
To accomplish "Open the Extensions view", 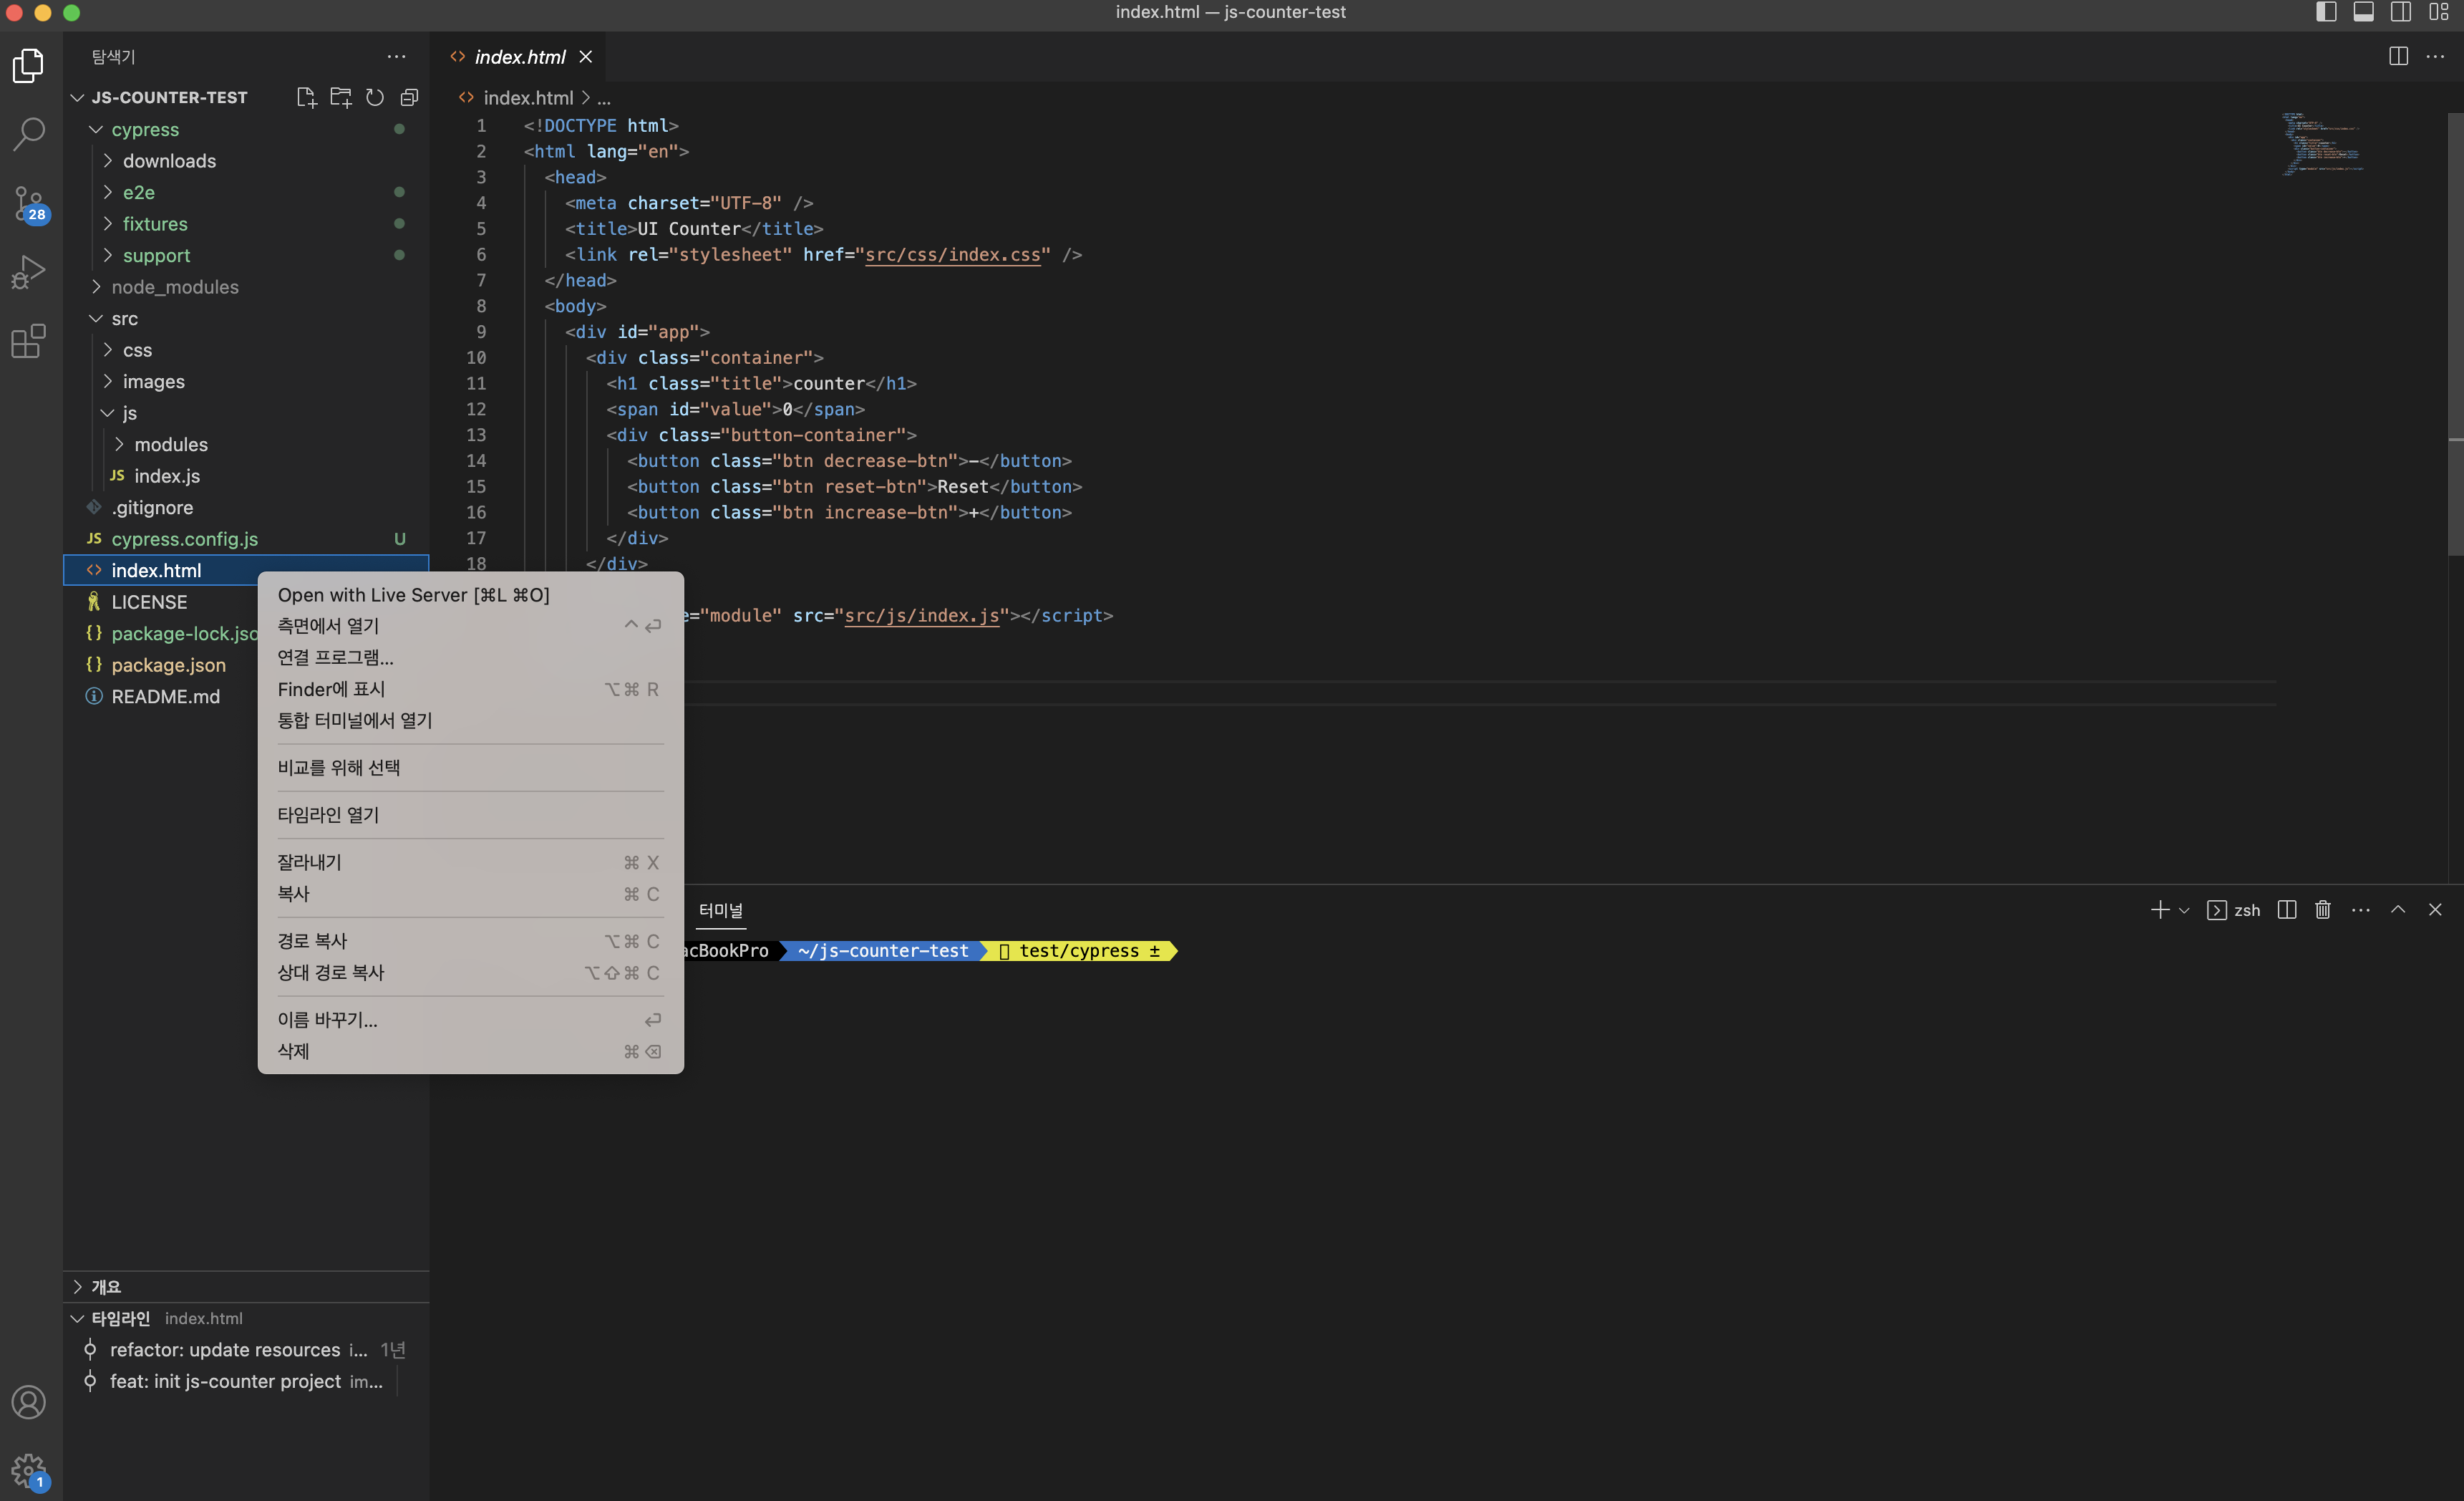I will (29, 340).
